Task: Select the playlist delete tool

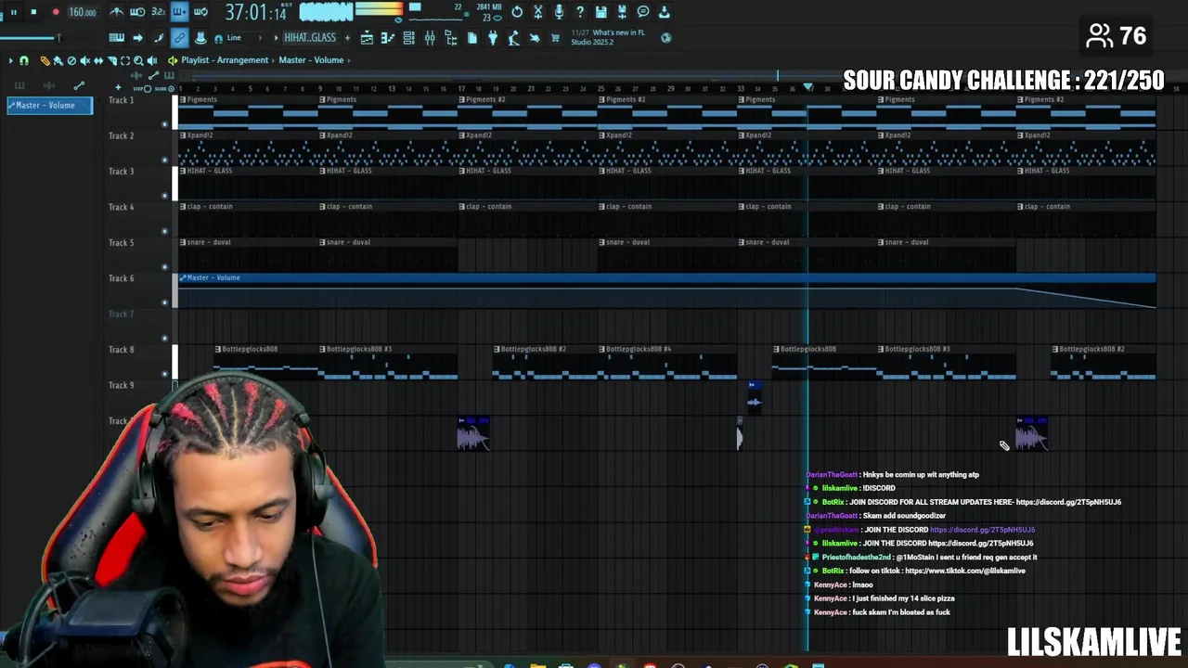Action: pyautogui.click(x=71, y=60)
